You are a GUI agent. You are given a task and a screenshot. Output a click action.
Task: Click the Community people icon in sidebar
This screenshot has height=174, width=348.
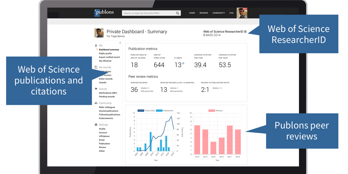[96, 103]
